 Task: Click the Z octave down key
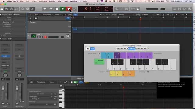point(112,74)
